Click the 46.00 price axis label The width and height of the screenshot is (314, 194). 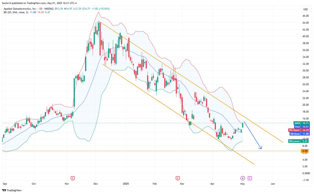point(305,16)
